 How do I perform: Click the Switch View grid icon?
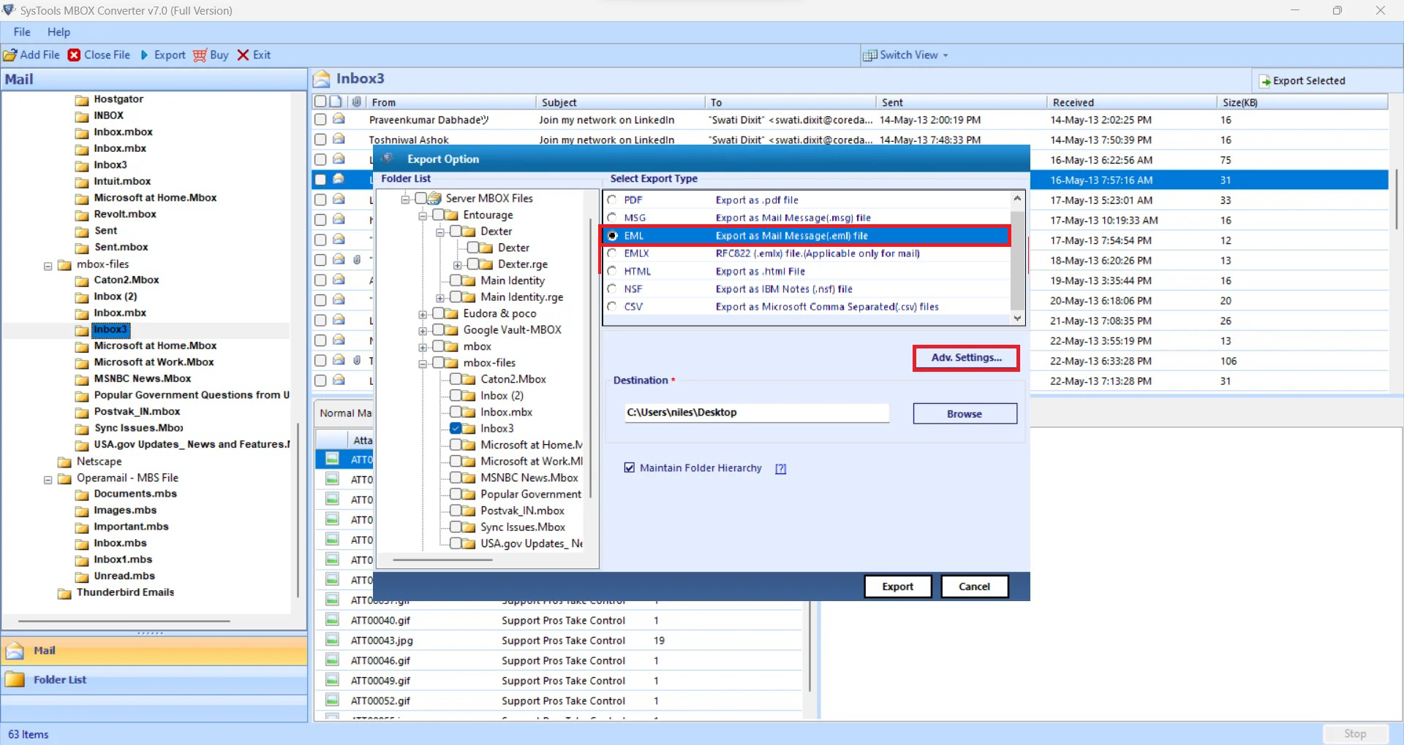870,56
